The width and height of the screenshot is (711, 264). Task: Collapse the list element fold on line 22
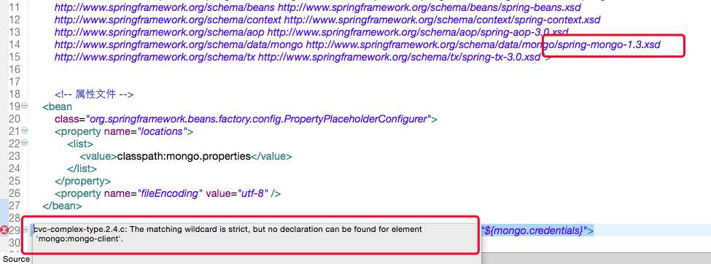(25, 143)
